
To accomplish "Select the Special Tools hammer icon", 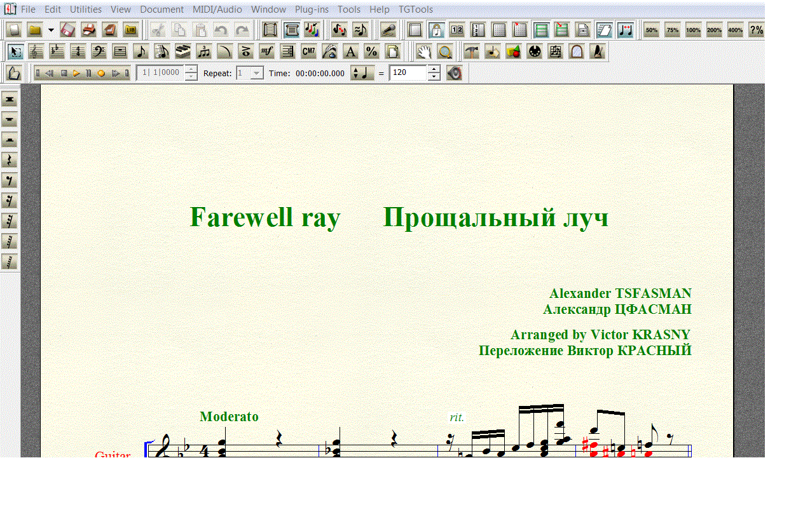I will pos(471,51).
